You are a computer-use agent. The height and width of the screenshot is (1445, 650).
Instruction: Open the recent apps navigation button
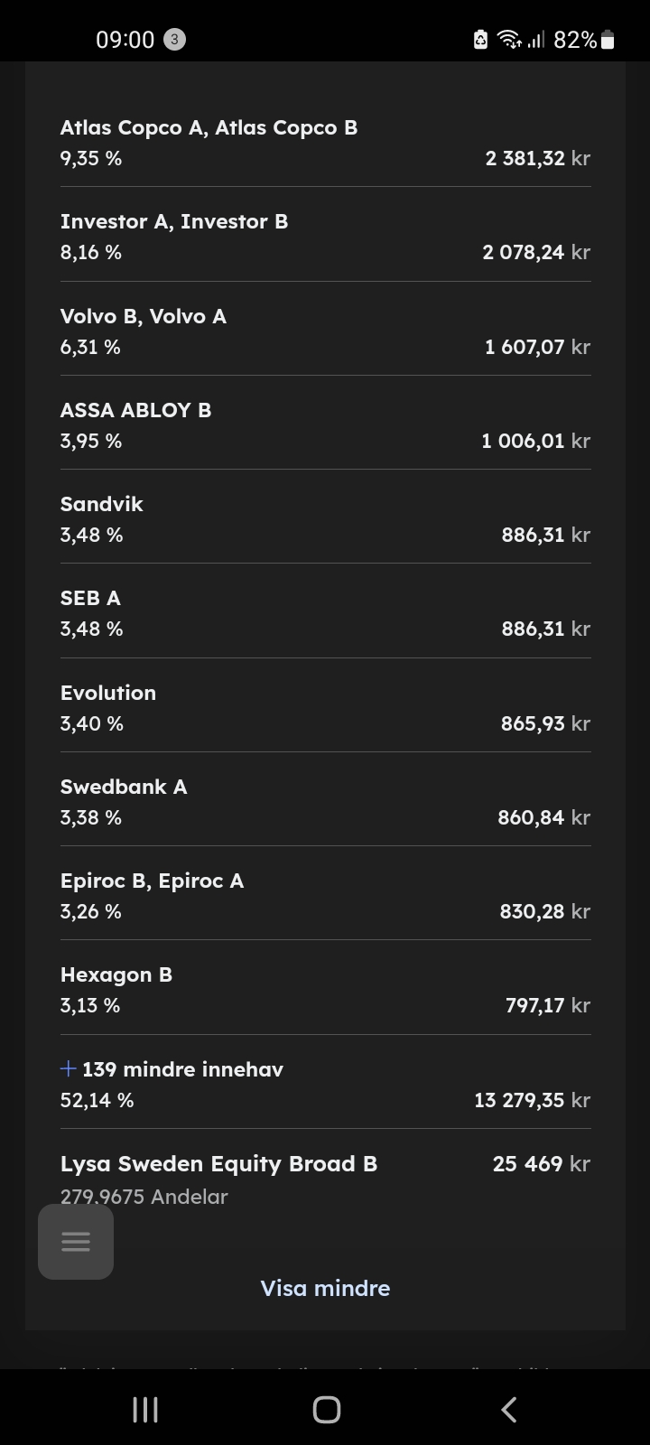(145, 1409)
